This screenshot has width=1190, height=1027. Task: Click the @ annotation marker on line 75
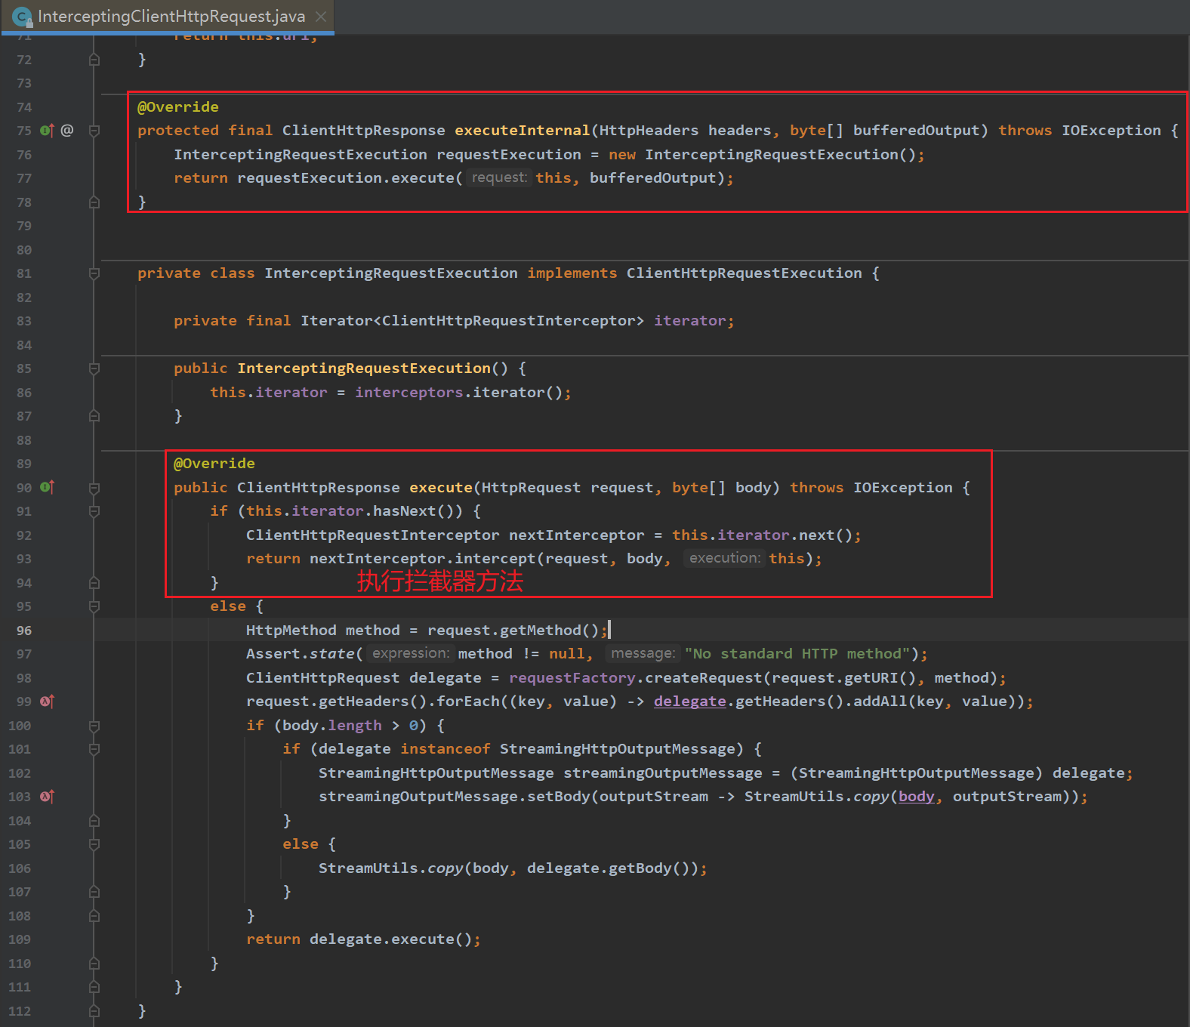tap(67, 131)
